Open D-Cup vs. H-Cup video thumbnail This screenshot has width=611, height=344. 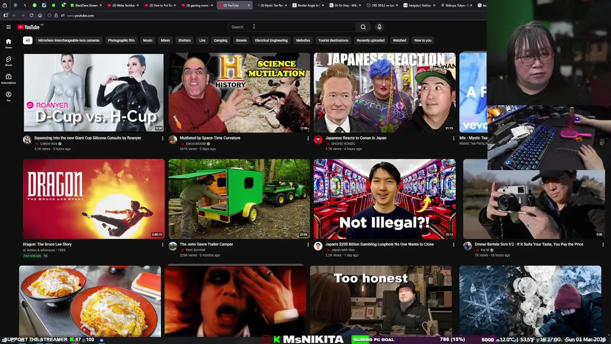tap(94, 92)
